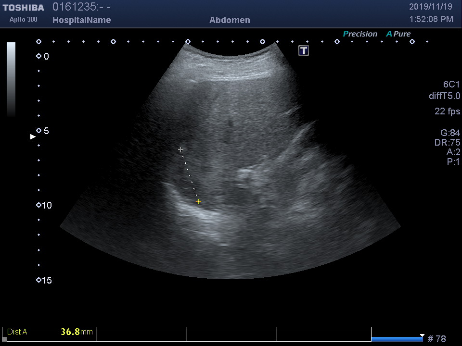462x346 pixels.
Task: Select the yellow caliper cross at measurement end
Action: pyautogui.click(x=198, y=202)
